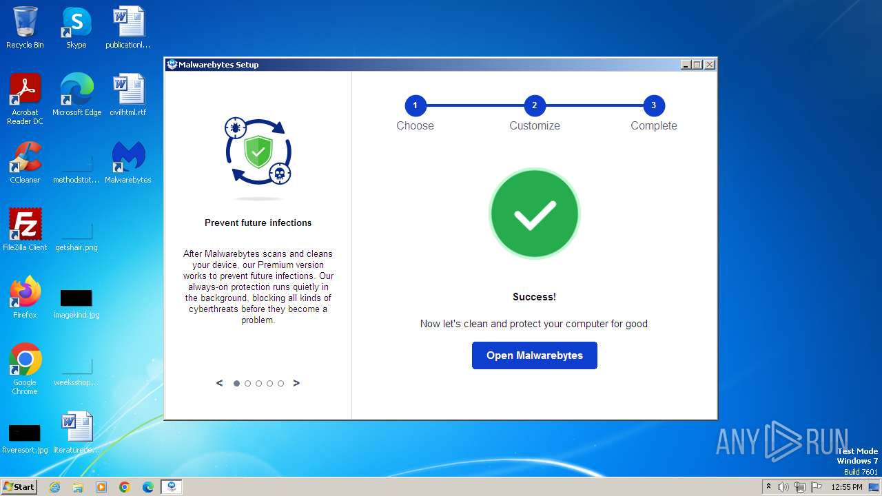Select the third carousel dot
The image size is (882, 496).
(x=259, y=384)
